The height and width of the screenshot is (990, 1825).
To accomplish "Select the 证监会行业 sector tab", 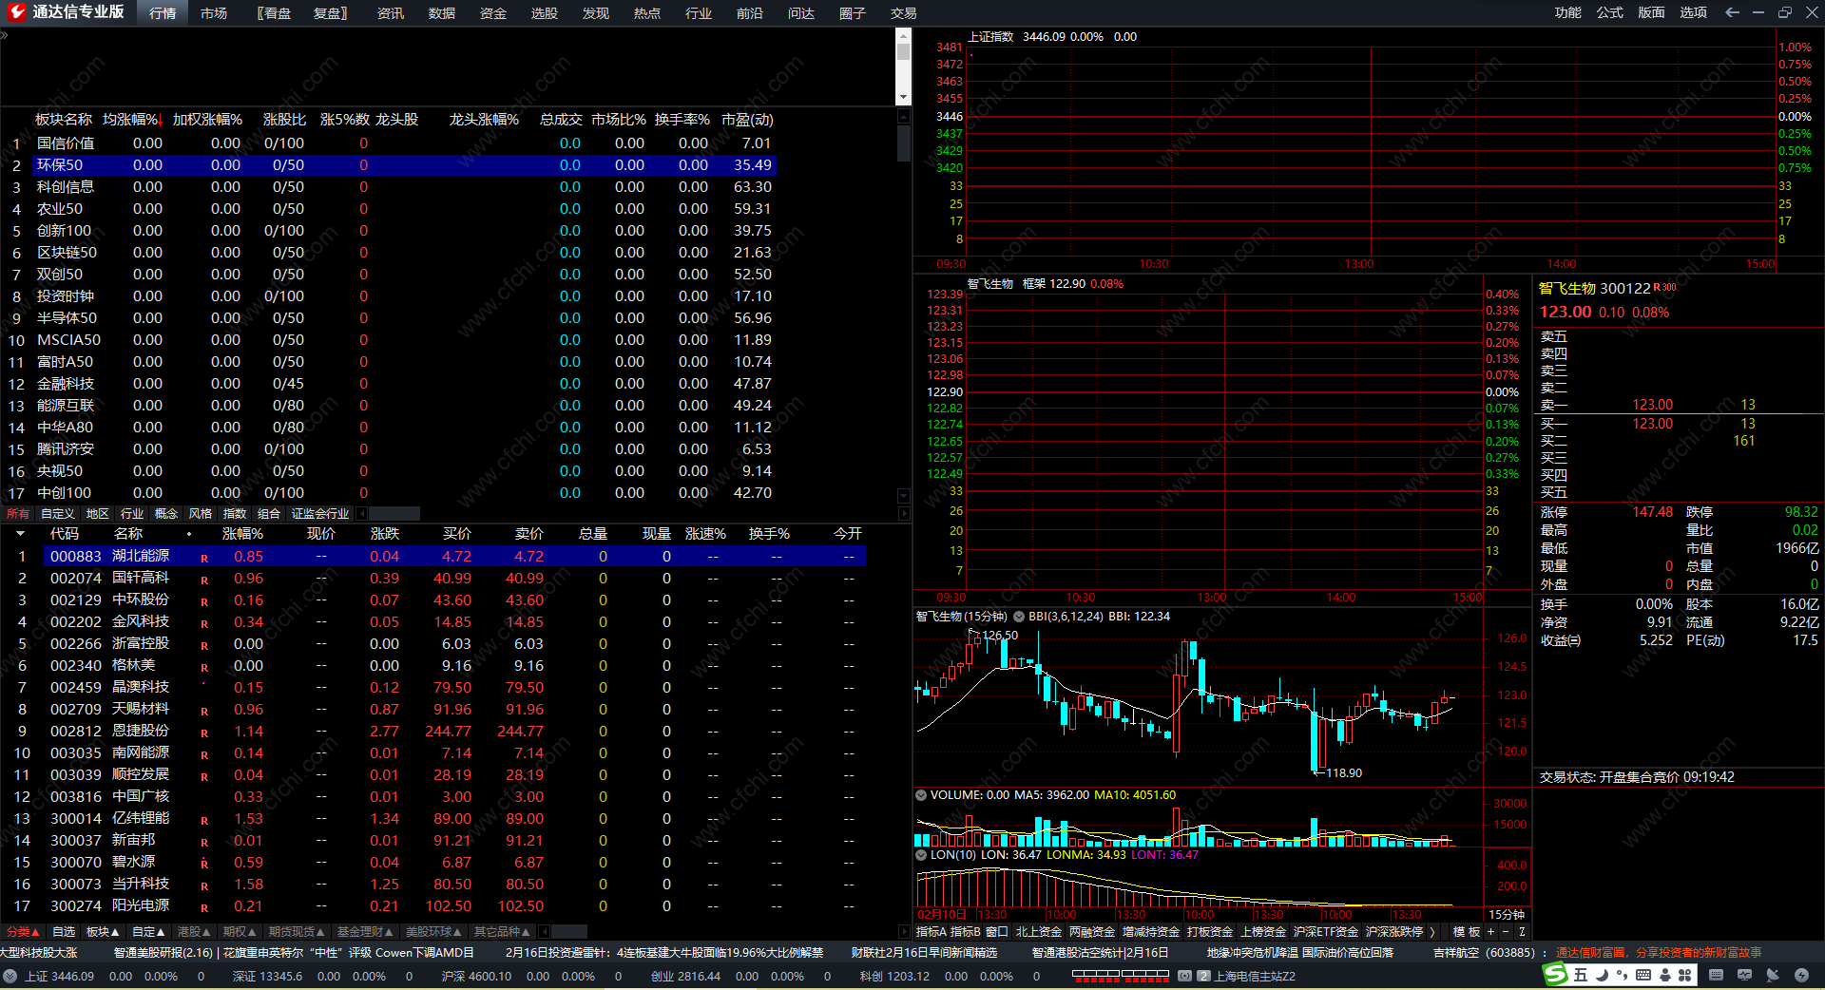I will click(x=320, y=513).
